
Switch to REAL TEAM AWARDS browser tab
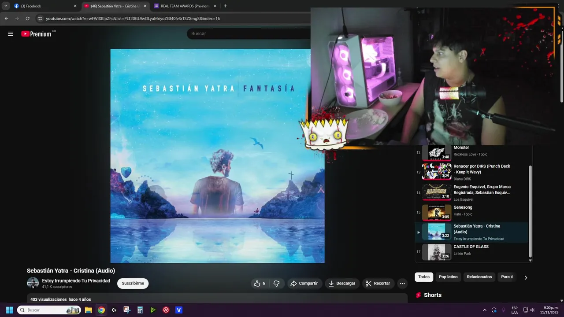coord(184,6)
